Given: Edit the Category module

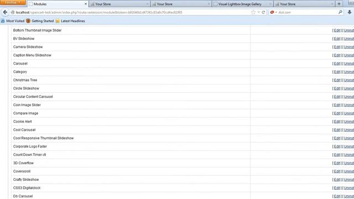Looking at the screenshot, I should (x=337, y=72).
